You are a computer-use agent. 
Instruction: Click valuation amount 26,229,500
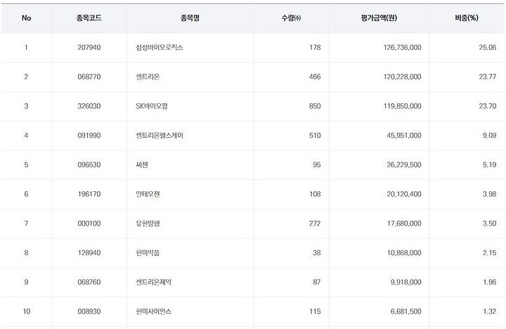click(x=404, y=165)
